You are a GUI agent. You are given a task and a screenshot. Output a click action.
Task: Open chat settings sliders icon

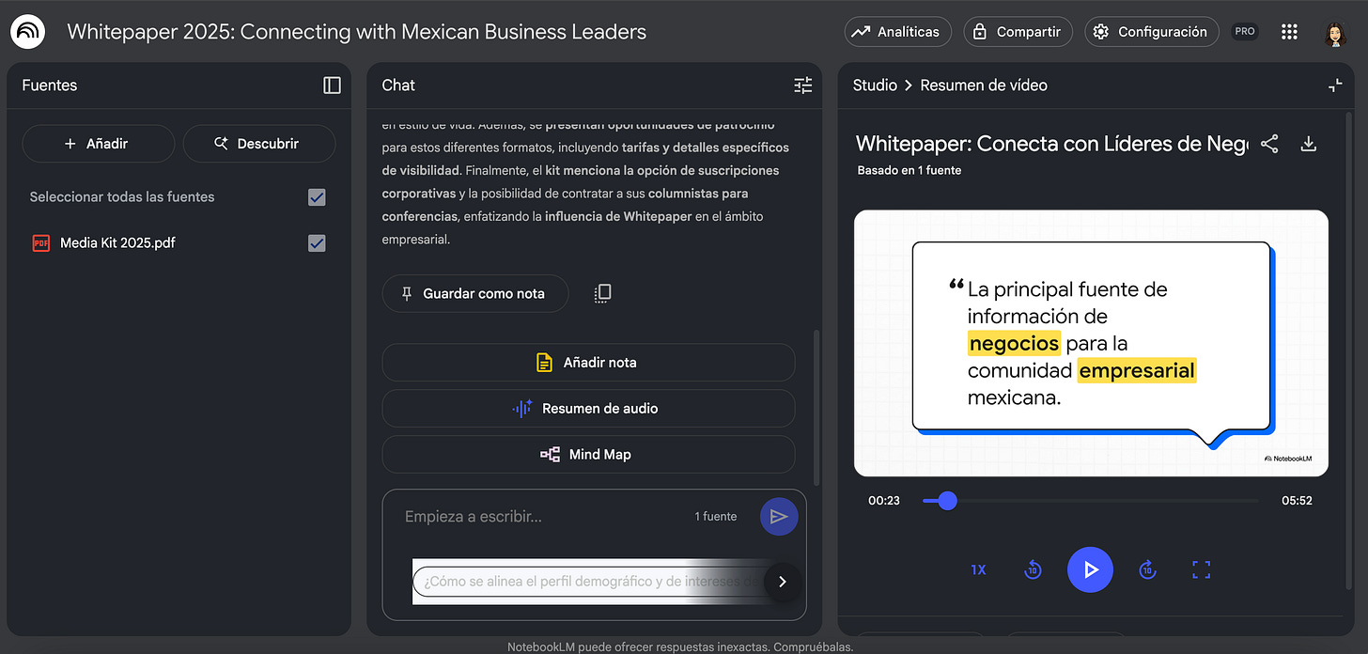click(x=803, y=86)
